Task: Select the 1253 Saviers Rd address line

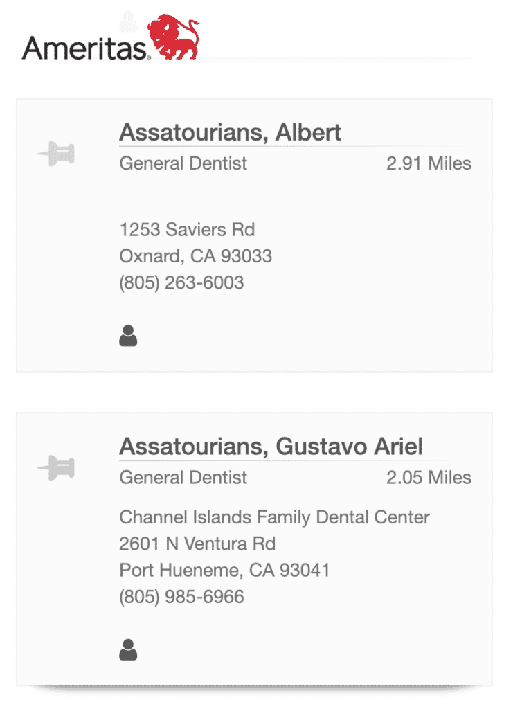Action: 187,229
